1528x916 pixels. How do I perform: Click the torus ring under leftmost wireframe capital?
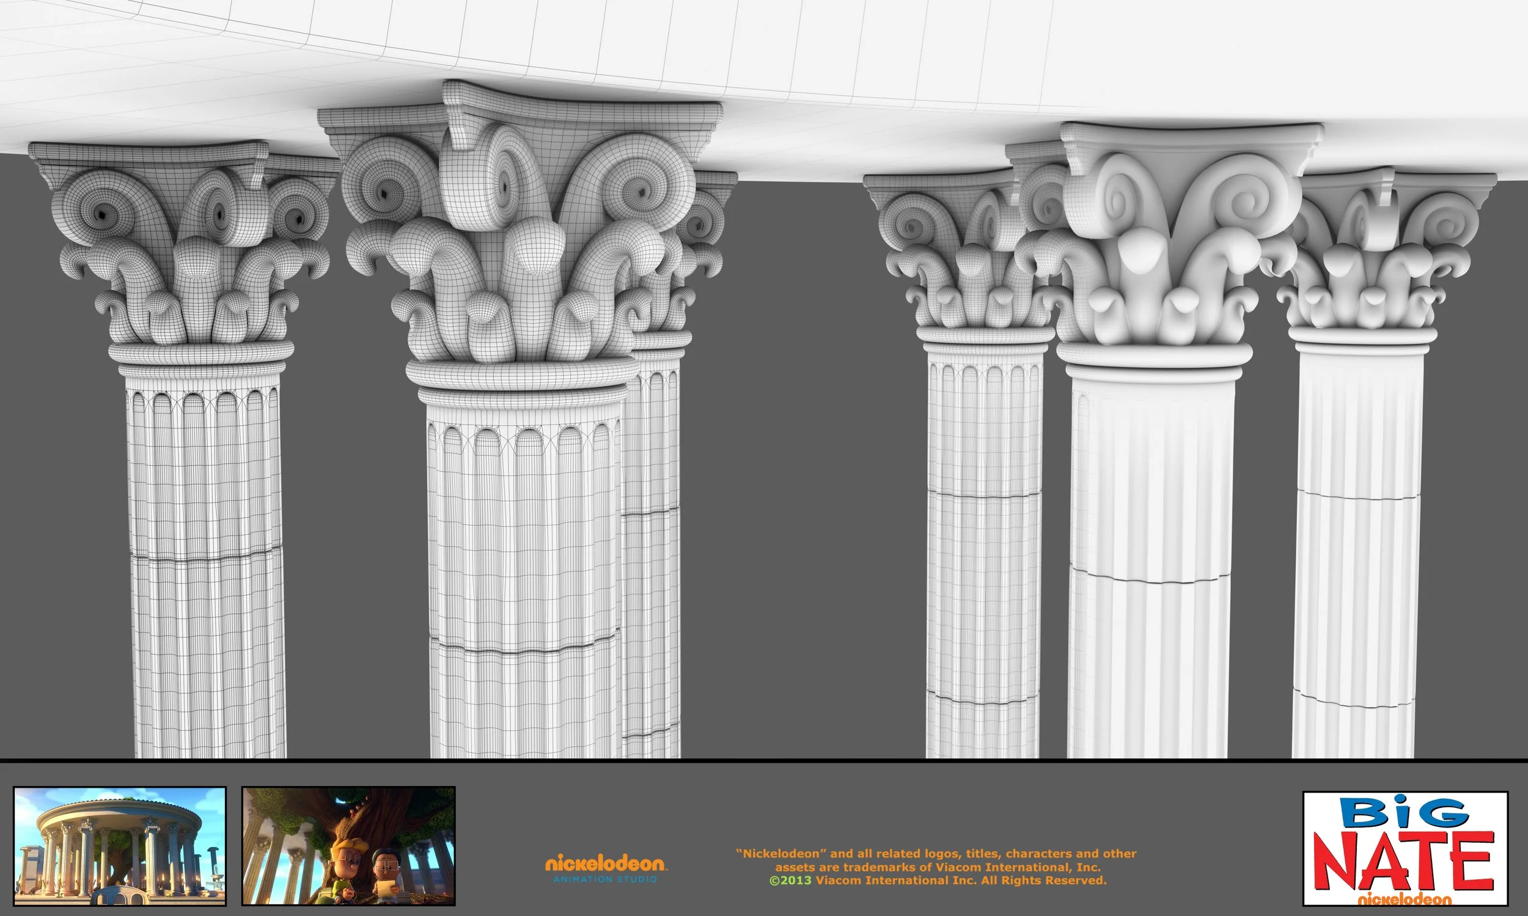(200, 353)
